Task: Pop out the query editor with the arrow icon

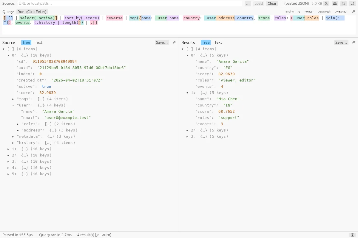Action: click(x=353, y=12)
